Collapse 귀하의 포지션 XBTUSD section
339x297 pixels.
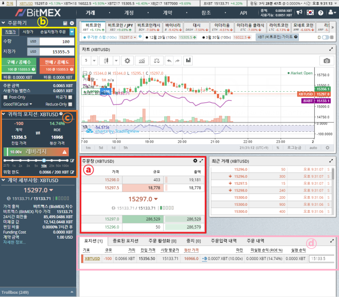(x=3, y=114)
